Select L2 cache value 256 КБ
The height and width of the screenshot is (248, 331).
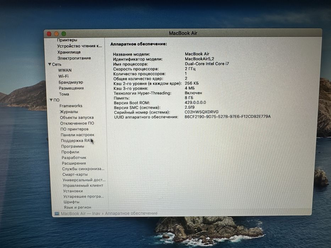pos(192,83)
